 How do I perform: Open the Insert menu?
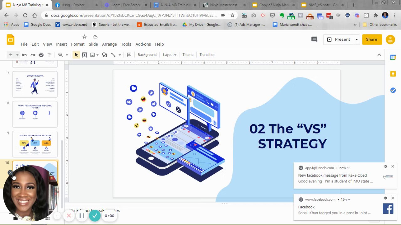(61, 44)
